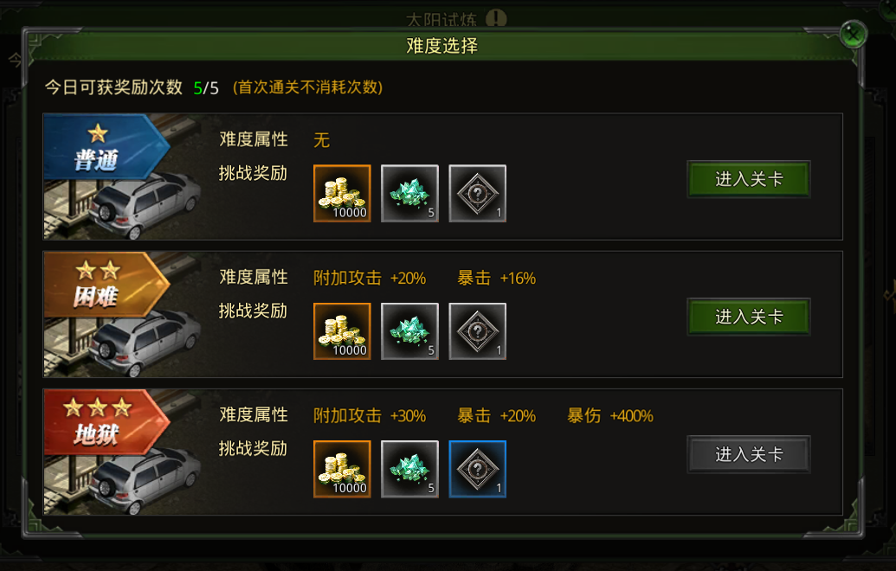Viewport: 896px width, 571px height.
Task: Click the gold coins reward in 地狱 row
Action: [x=342, y=469]
